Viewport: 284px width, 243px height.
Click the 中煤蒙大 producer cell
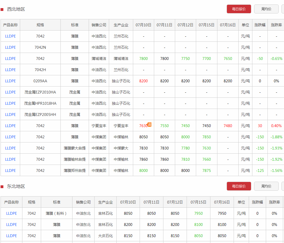click(x=121, y=148)
